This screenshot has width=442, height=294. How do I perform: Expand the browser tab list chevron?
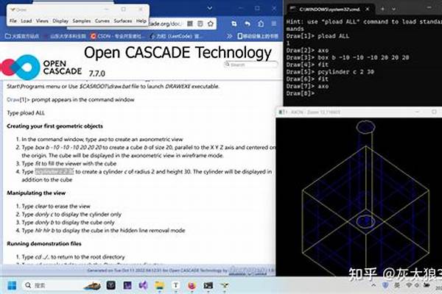point(210,8)
